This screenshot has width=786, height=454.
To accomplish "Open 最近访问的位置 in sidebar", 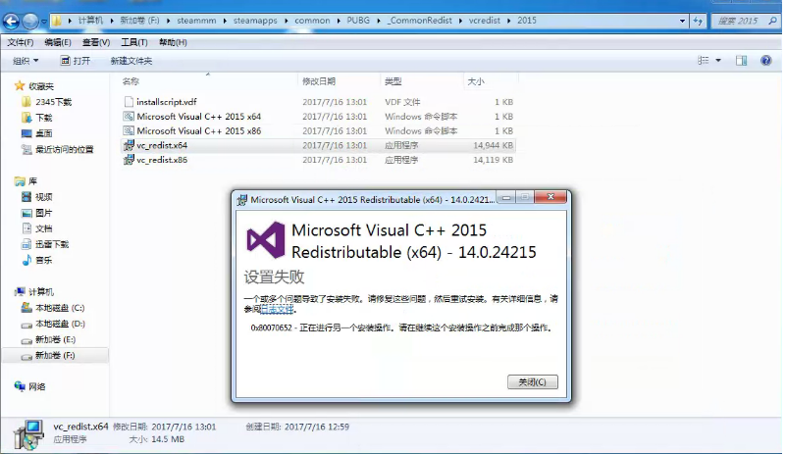I will pos(64,149).
